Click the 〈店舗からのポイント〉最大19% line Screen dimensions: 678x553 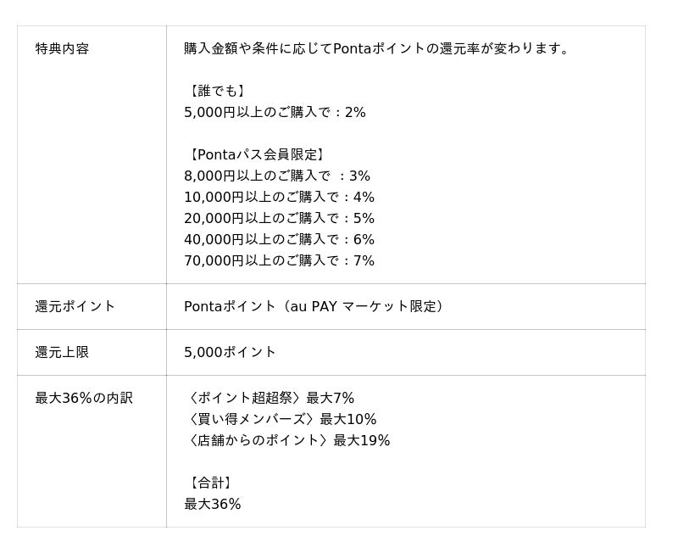pos(287,440)
